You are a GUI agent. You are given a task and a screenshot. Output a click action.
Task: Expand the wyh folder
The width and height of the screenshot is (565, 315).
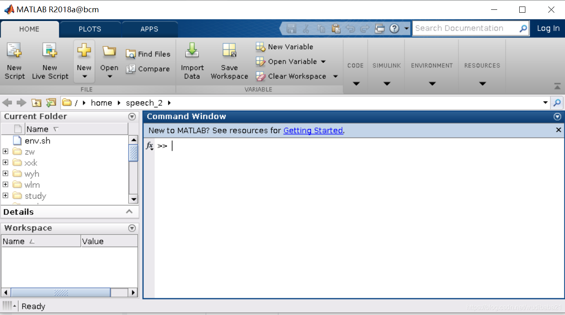click(5, 174)
